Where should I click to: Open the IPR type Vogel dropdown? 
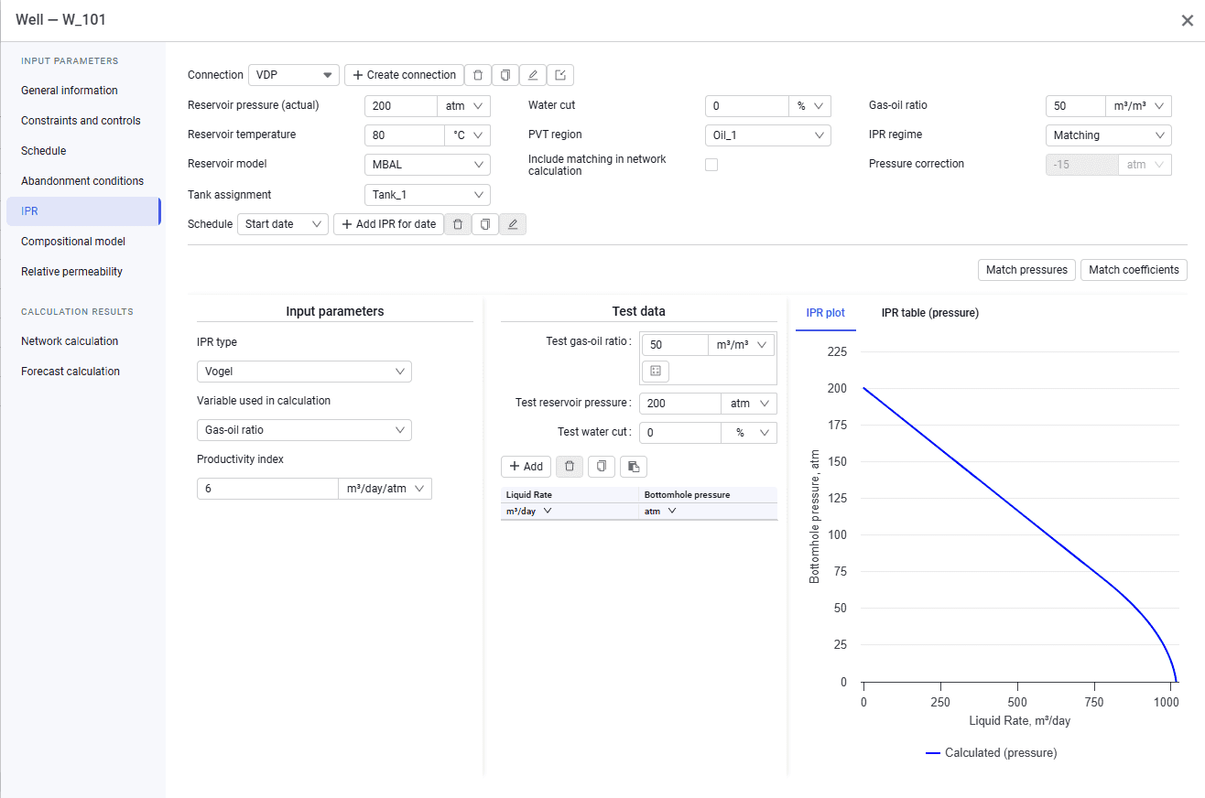304,372
